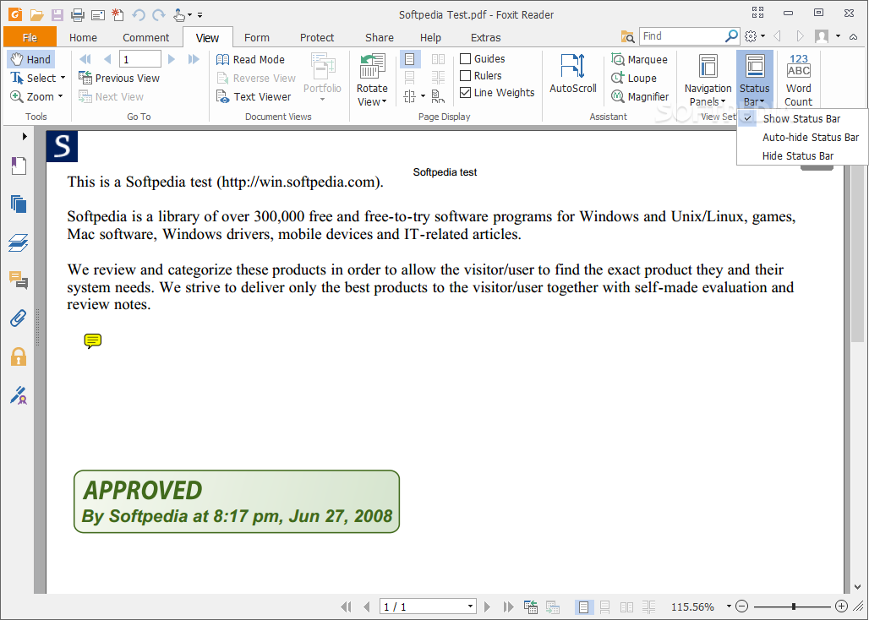Click the Redo arrow icon
The image size is (869, 620).
pyautogui.click(x=159, y=15)
